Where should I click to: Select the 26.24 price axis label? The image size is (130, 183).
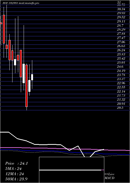tap(121, 50)
